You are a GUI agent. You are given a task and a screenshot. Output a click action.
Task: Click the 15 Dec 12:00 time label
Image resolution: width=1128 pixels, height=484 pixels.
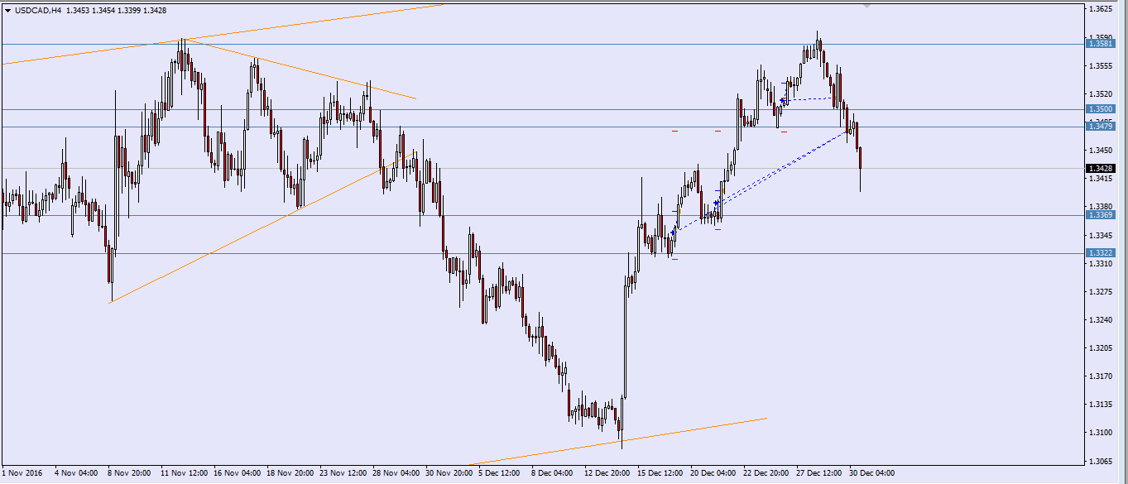click(x=660, y=473)
